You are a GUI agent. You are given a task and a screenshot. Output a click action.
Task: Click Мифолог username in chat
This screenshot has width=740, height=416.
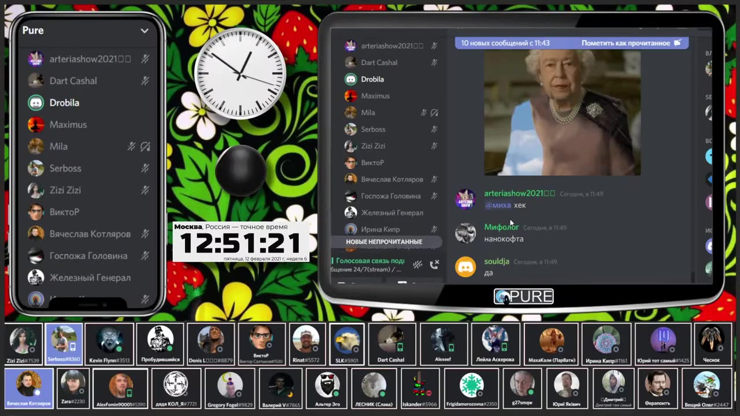[501, 227]
